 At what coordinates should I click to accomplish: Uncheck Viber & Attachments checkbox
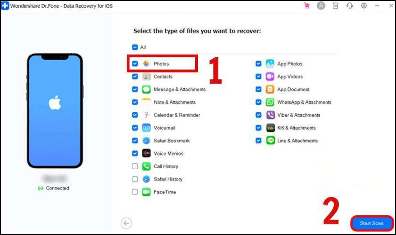(x=258, y=115)
